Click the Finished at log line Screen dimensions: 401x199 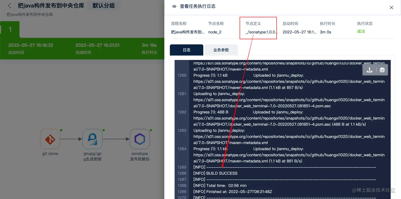pyautogui.click(x=233, y=192)
